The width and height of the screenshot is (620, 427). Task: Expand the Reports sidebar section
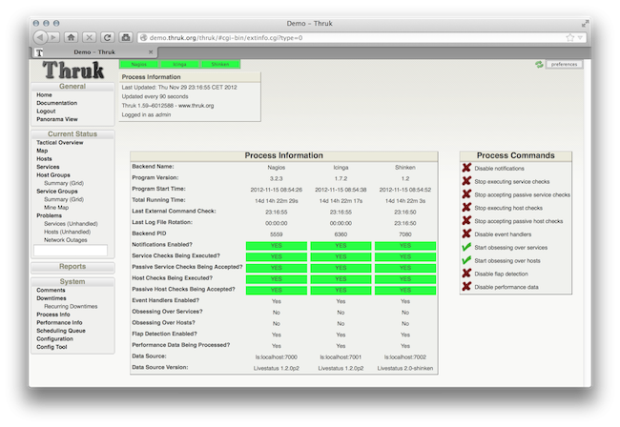point(72,267)
